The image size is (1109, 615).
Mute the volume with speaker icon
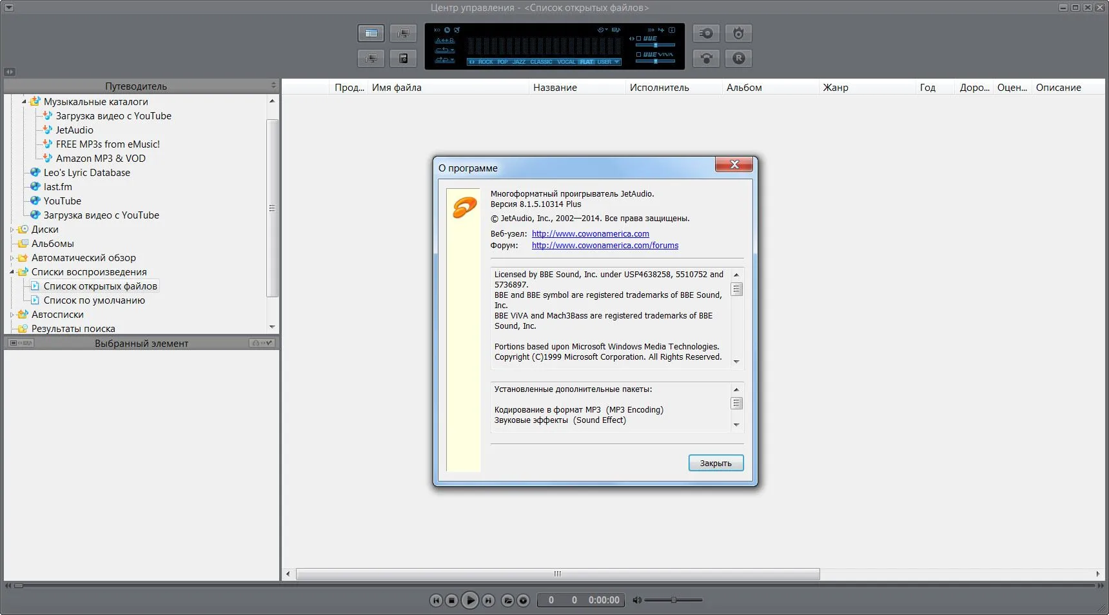click(x=637, y=600)
